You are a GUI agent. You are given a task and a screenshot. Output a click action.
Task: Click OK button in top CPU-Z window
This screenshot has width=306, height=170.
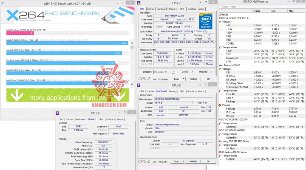click(208, 79)
